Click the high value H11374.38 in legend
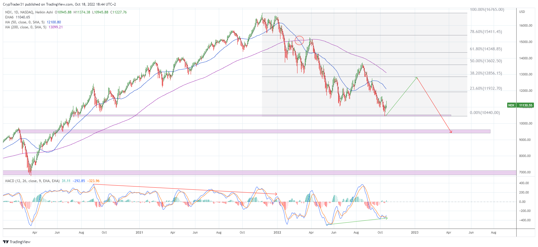This screenshot has height=247, width=538. [x=82, y=12]
